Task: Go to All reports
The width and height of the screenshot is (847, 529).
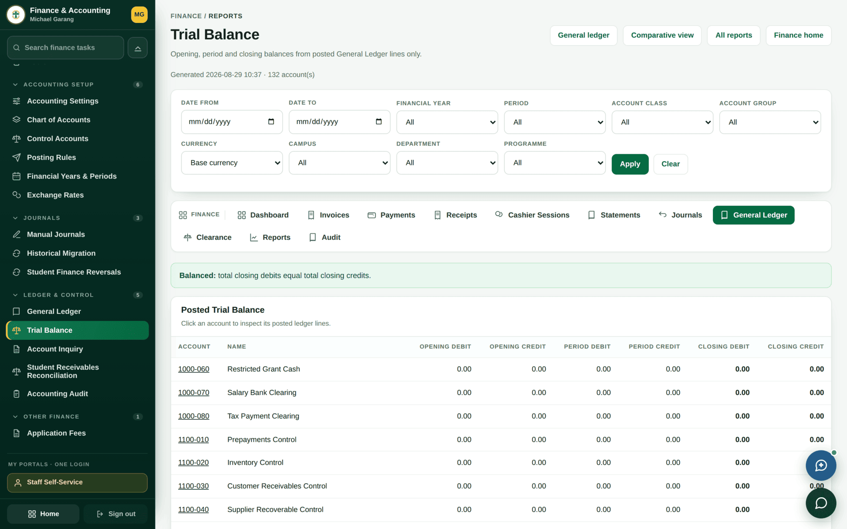Action: click(734, 35)
